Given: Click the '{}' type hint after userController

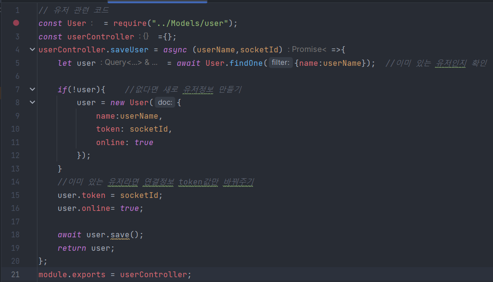Looking at the screenshot, I should 144,36.
